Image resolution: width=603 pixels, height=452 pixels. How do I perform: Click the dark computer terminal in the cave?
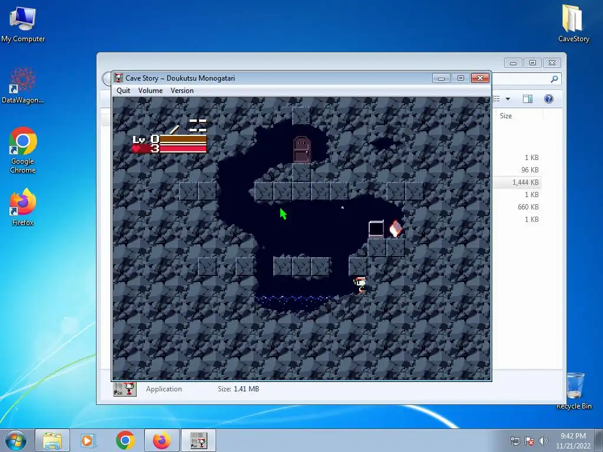(376, 229)
